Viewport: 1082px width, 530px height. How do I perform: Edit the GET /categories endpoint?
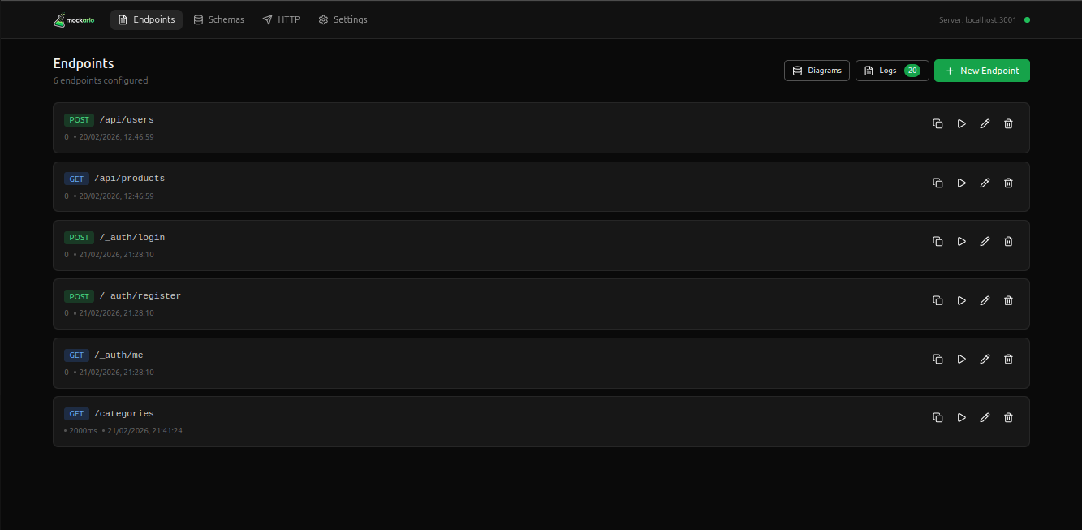pyautogui.click(x=985, y=418)
